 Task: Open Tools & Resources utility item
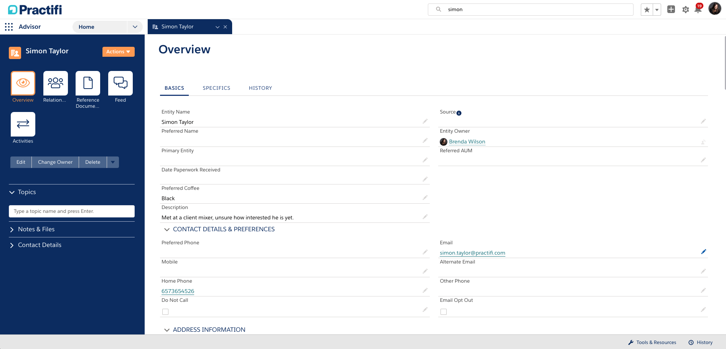[652, 342]
